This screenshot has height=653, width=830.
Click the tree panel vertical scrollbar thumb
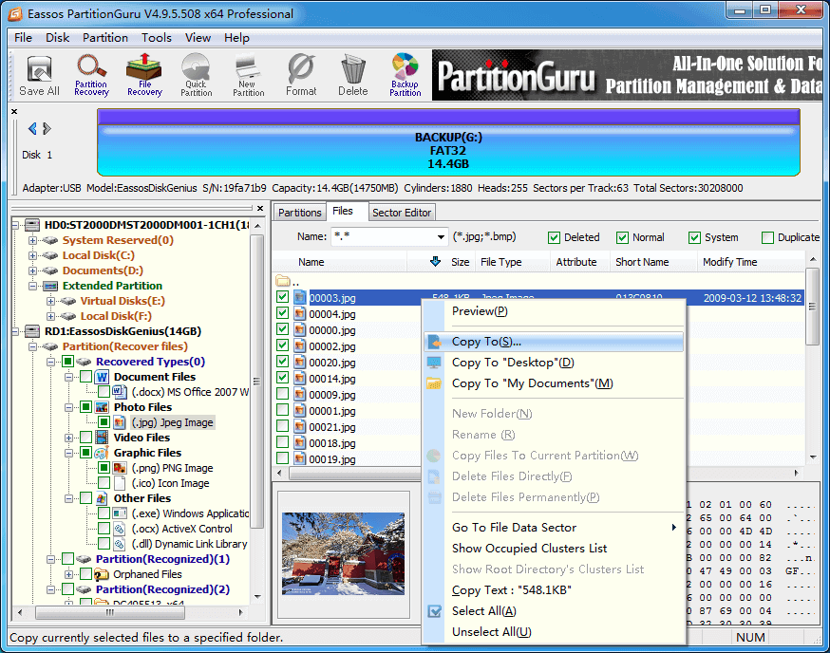click(256, 381)
